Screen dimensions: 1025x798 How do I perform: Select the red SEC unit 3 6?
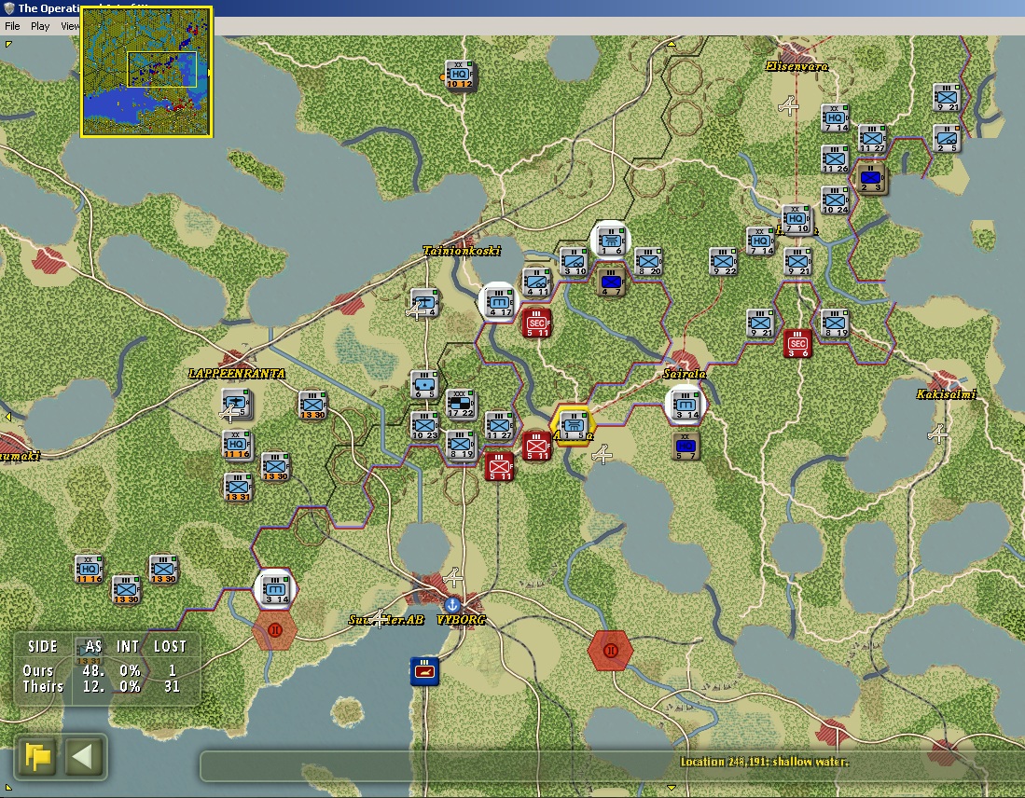pyautogui.click(x=797, y=343)
